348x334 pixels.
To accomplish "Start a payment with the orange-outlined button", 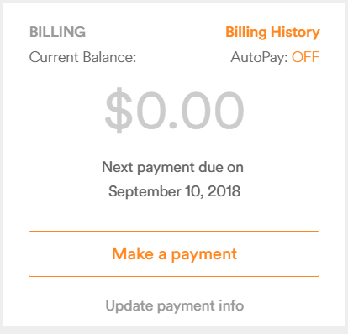I will coord(174,253).
